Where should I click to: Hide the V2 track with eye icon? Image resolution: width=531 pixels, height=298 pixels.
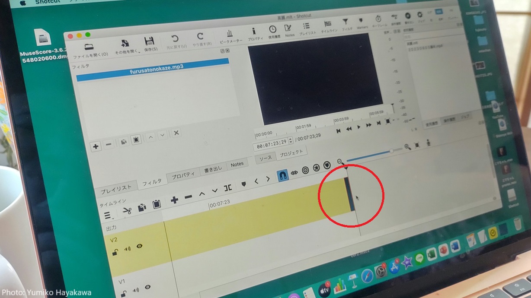pos(139,246)
